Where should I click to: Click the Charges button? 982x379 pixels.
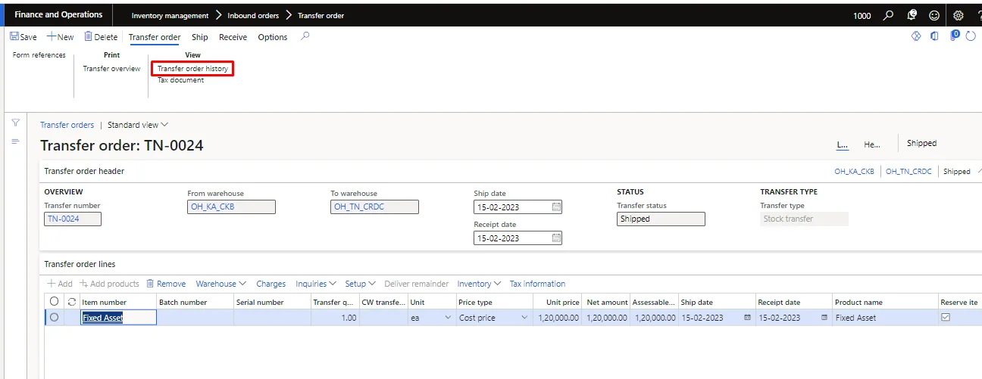[x=271, y=284]
